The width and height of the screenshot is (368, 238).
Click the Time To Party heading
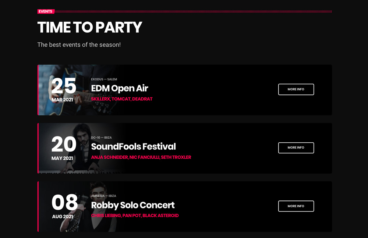click(x=89, y=28)
